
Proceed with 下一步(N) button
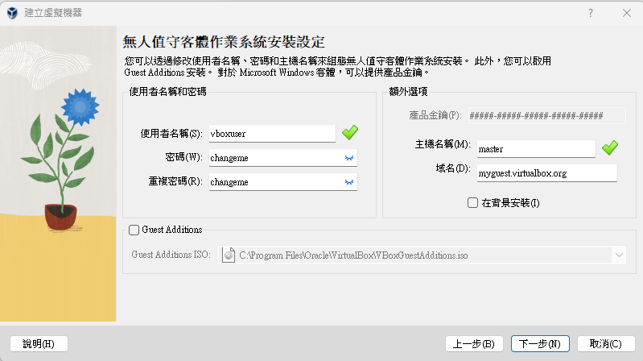[x=540, y=344]
